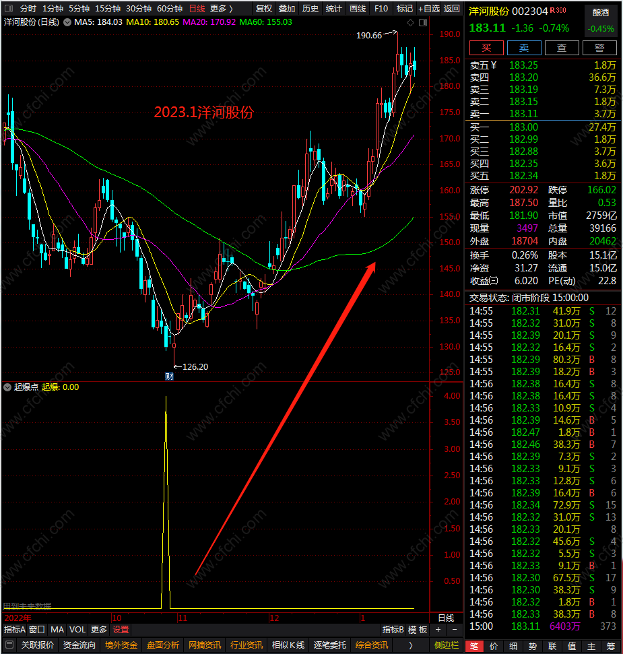Select the 5分钟 period
Viewport: 623px width, 654px height.
[79, 8]
